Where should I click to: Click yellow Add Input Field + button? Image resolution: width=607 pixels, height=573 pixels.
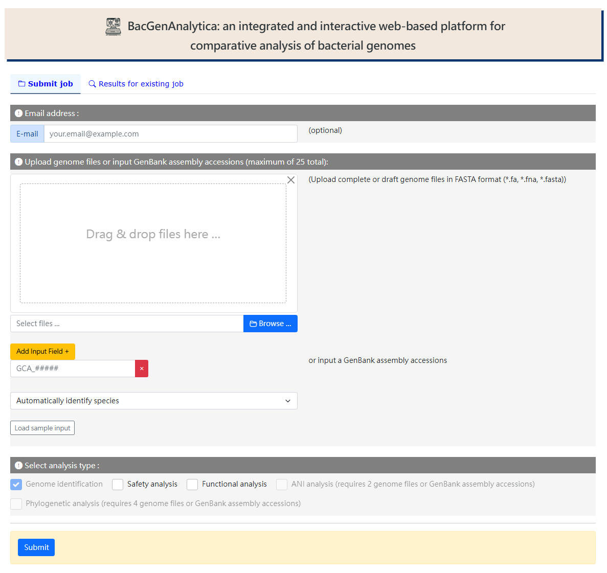tap(42, 352)
